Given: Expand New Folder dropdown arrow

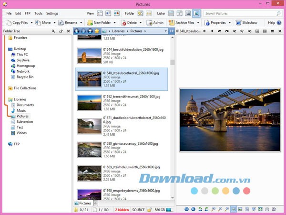Looking at the screenshot, I should pos(114,22).
